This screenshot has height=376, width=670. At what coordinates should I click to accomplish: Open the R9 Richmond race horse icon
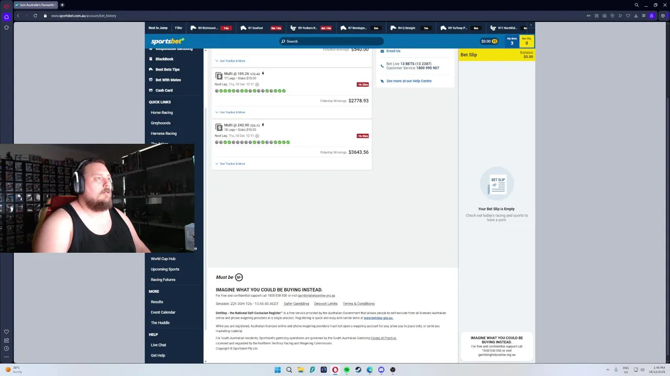point(193,28)
